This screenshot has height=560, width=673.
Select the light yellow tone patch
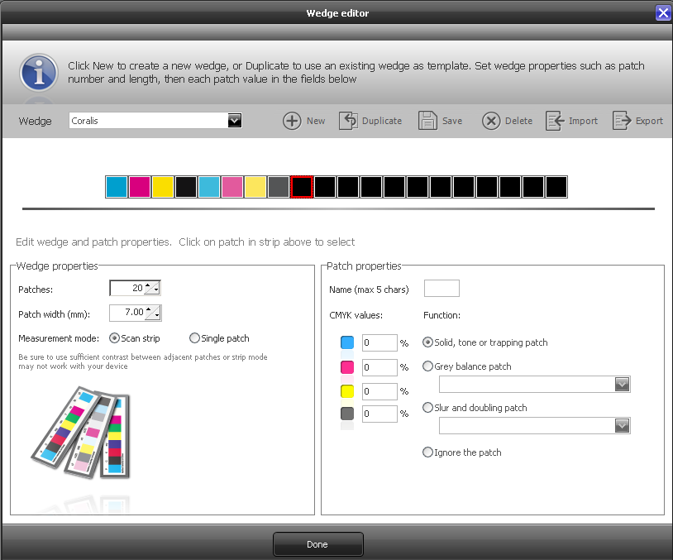pos(255,187)
